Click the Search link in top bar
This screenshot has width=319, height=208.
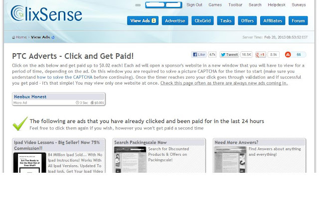(x=255, y=5)
